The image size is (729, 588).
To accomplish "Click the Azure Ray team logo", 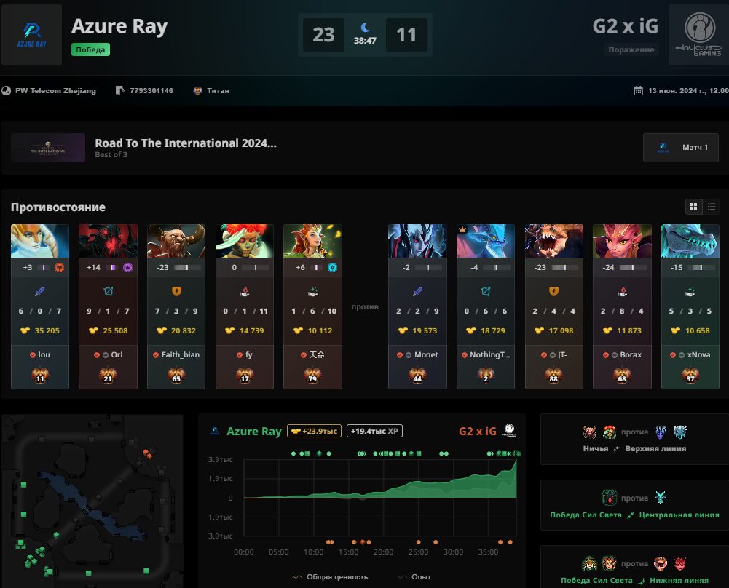I will point(31,35).
